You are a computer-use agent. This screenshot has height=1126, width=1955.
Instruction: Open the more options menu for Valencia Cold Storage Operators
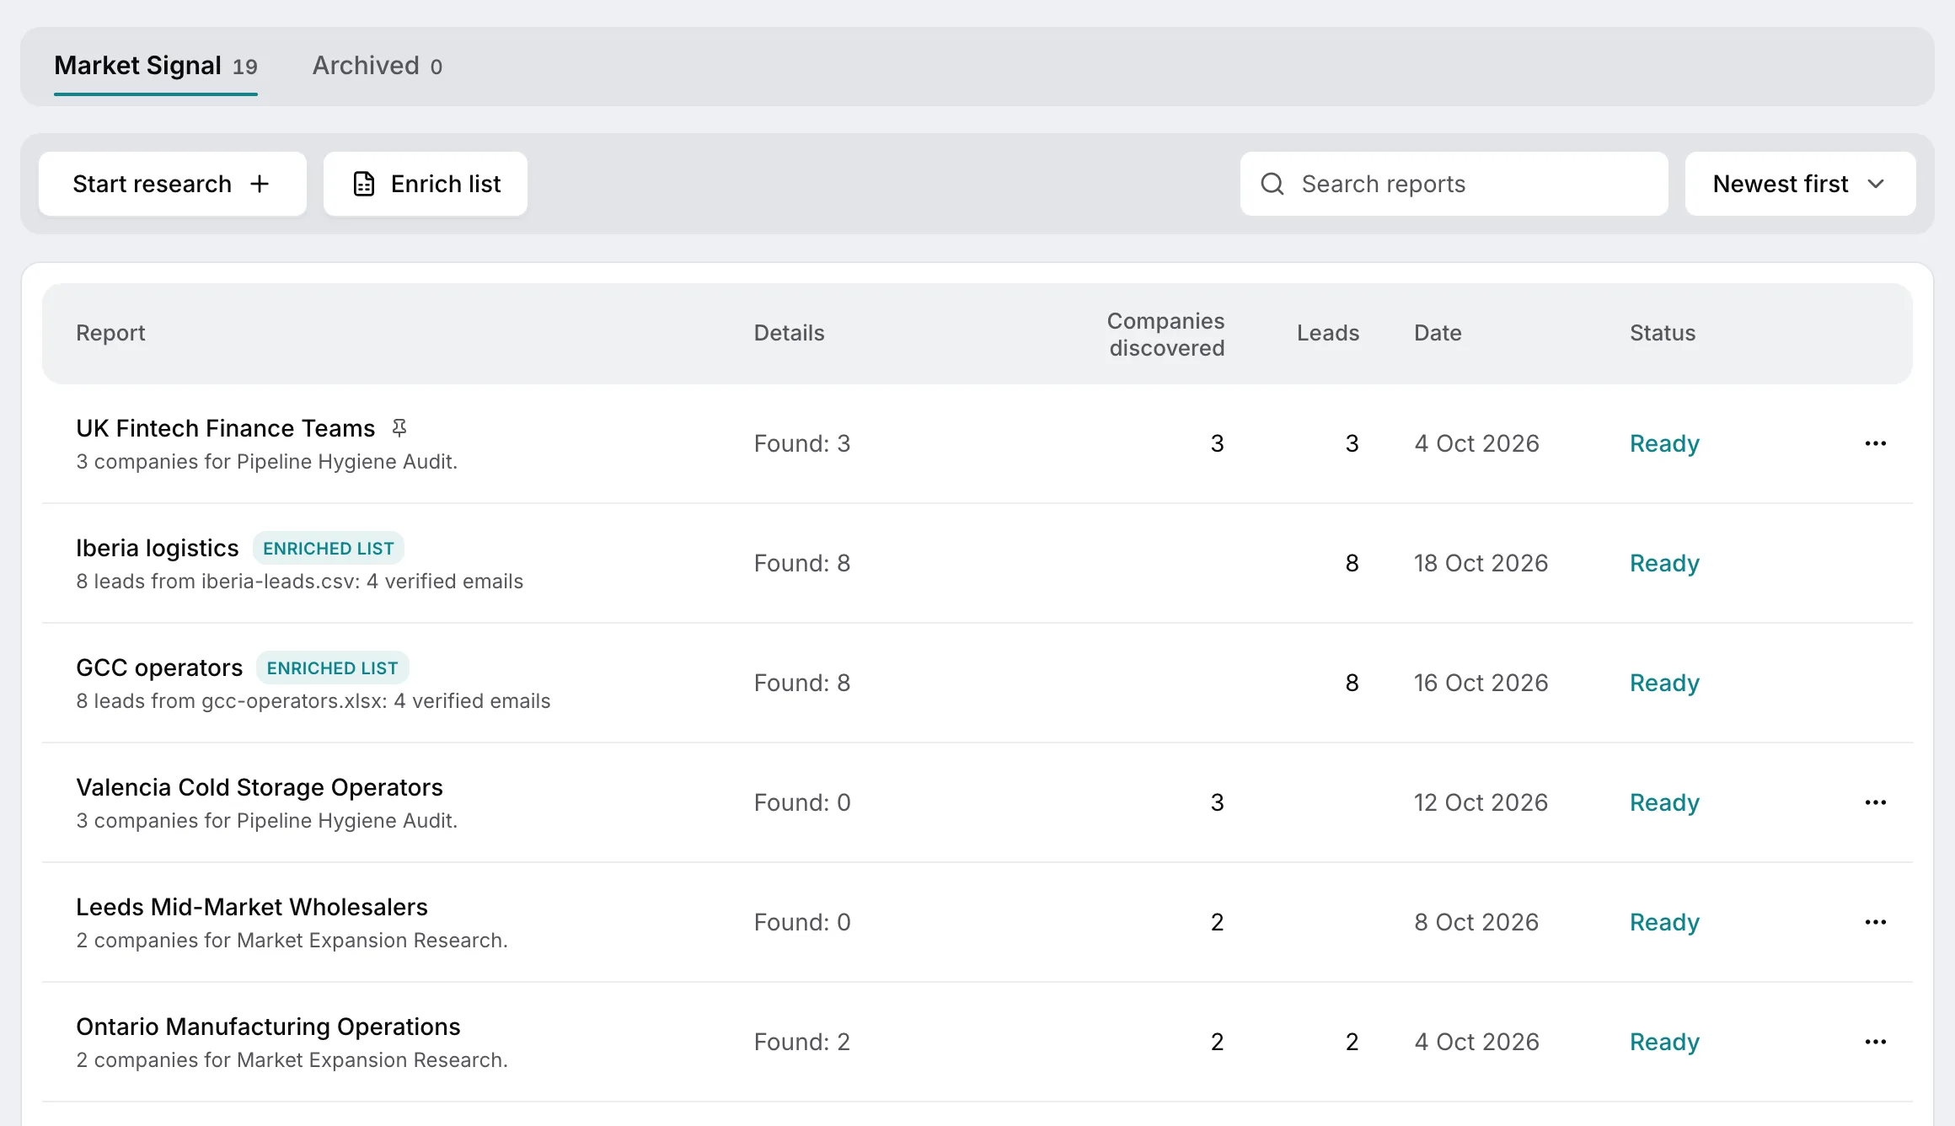[1875, 802]
